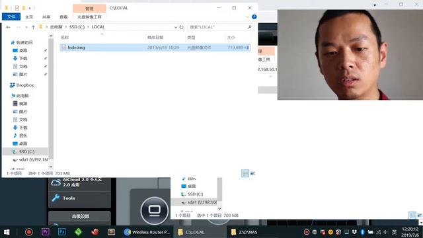Open Explorer help via the blue question icon
Image resolution: width=423 pixels, height=238 pixels.
[x=254, y=17]
